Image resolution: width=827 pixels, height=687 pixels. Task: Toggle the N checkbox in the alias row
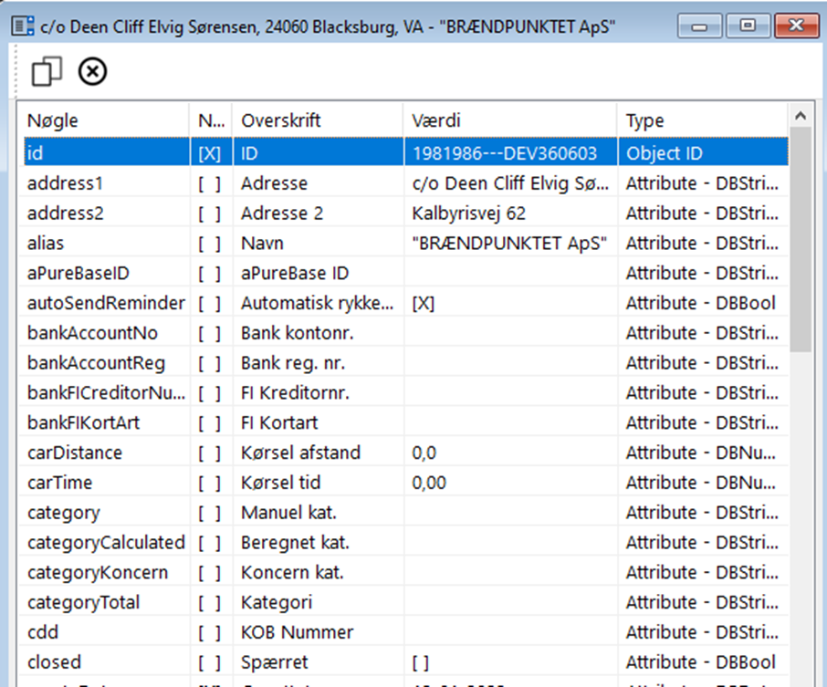209,244
